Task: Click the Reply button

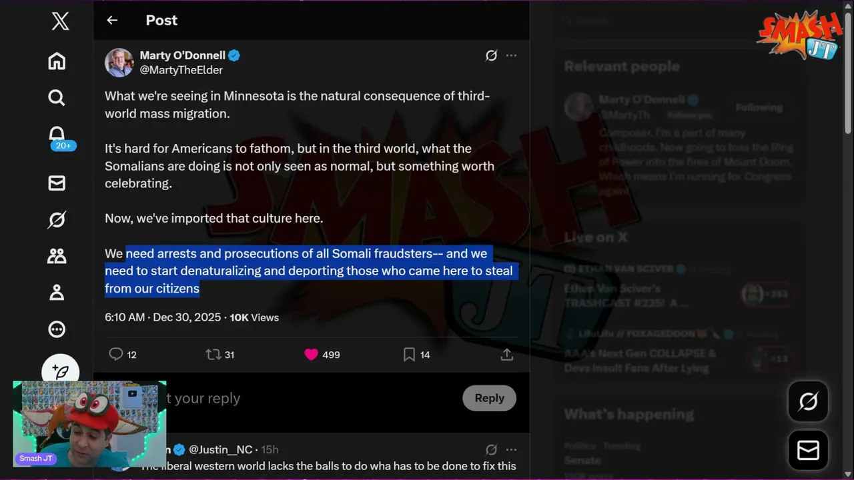Action: pos(489,398)
